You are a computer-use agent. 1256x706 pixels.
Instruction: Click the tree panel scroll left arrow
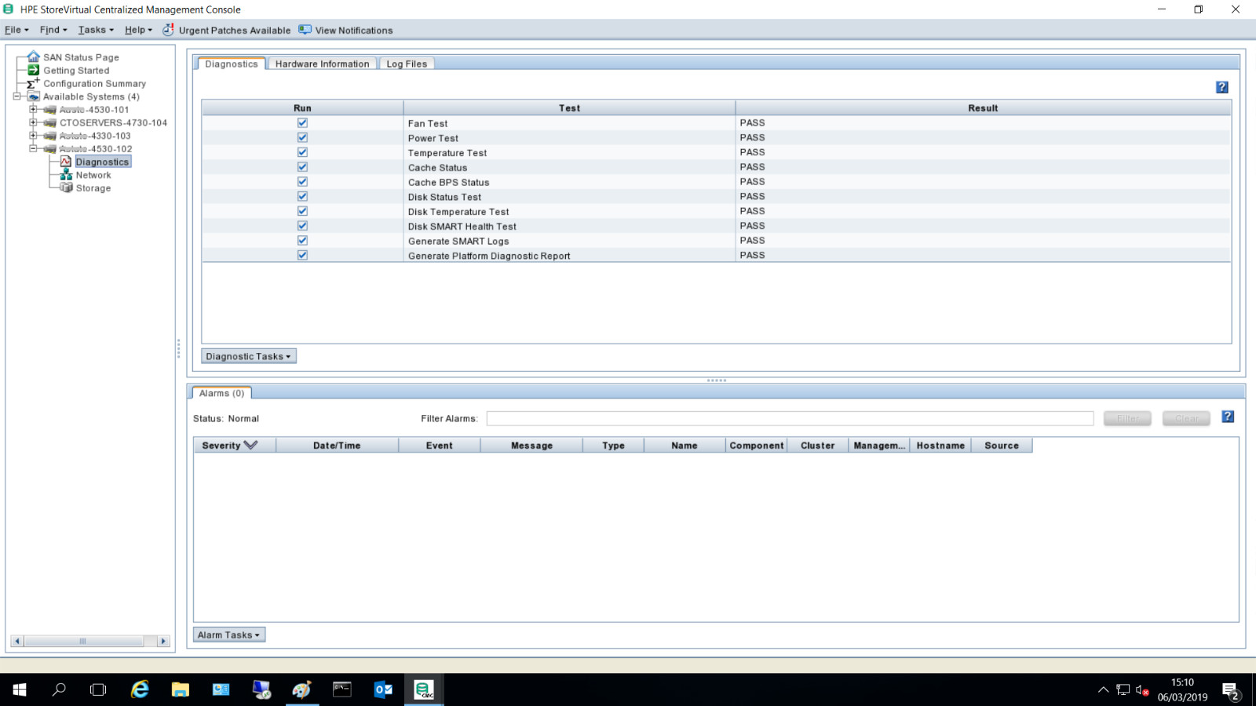click(x=17, y=641)
